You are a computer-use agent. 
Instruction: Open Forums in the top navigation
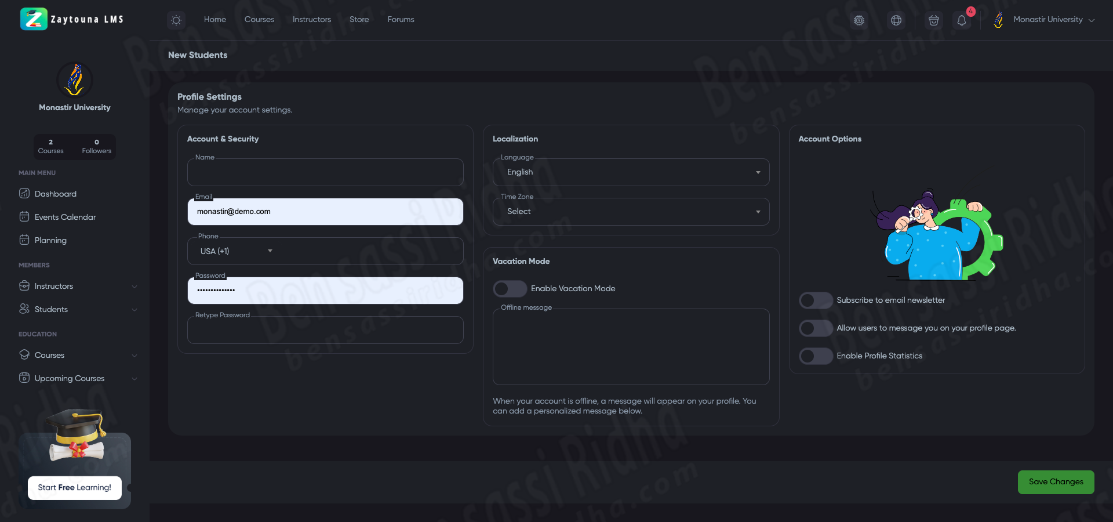pos(401,20)
